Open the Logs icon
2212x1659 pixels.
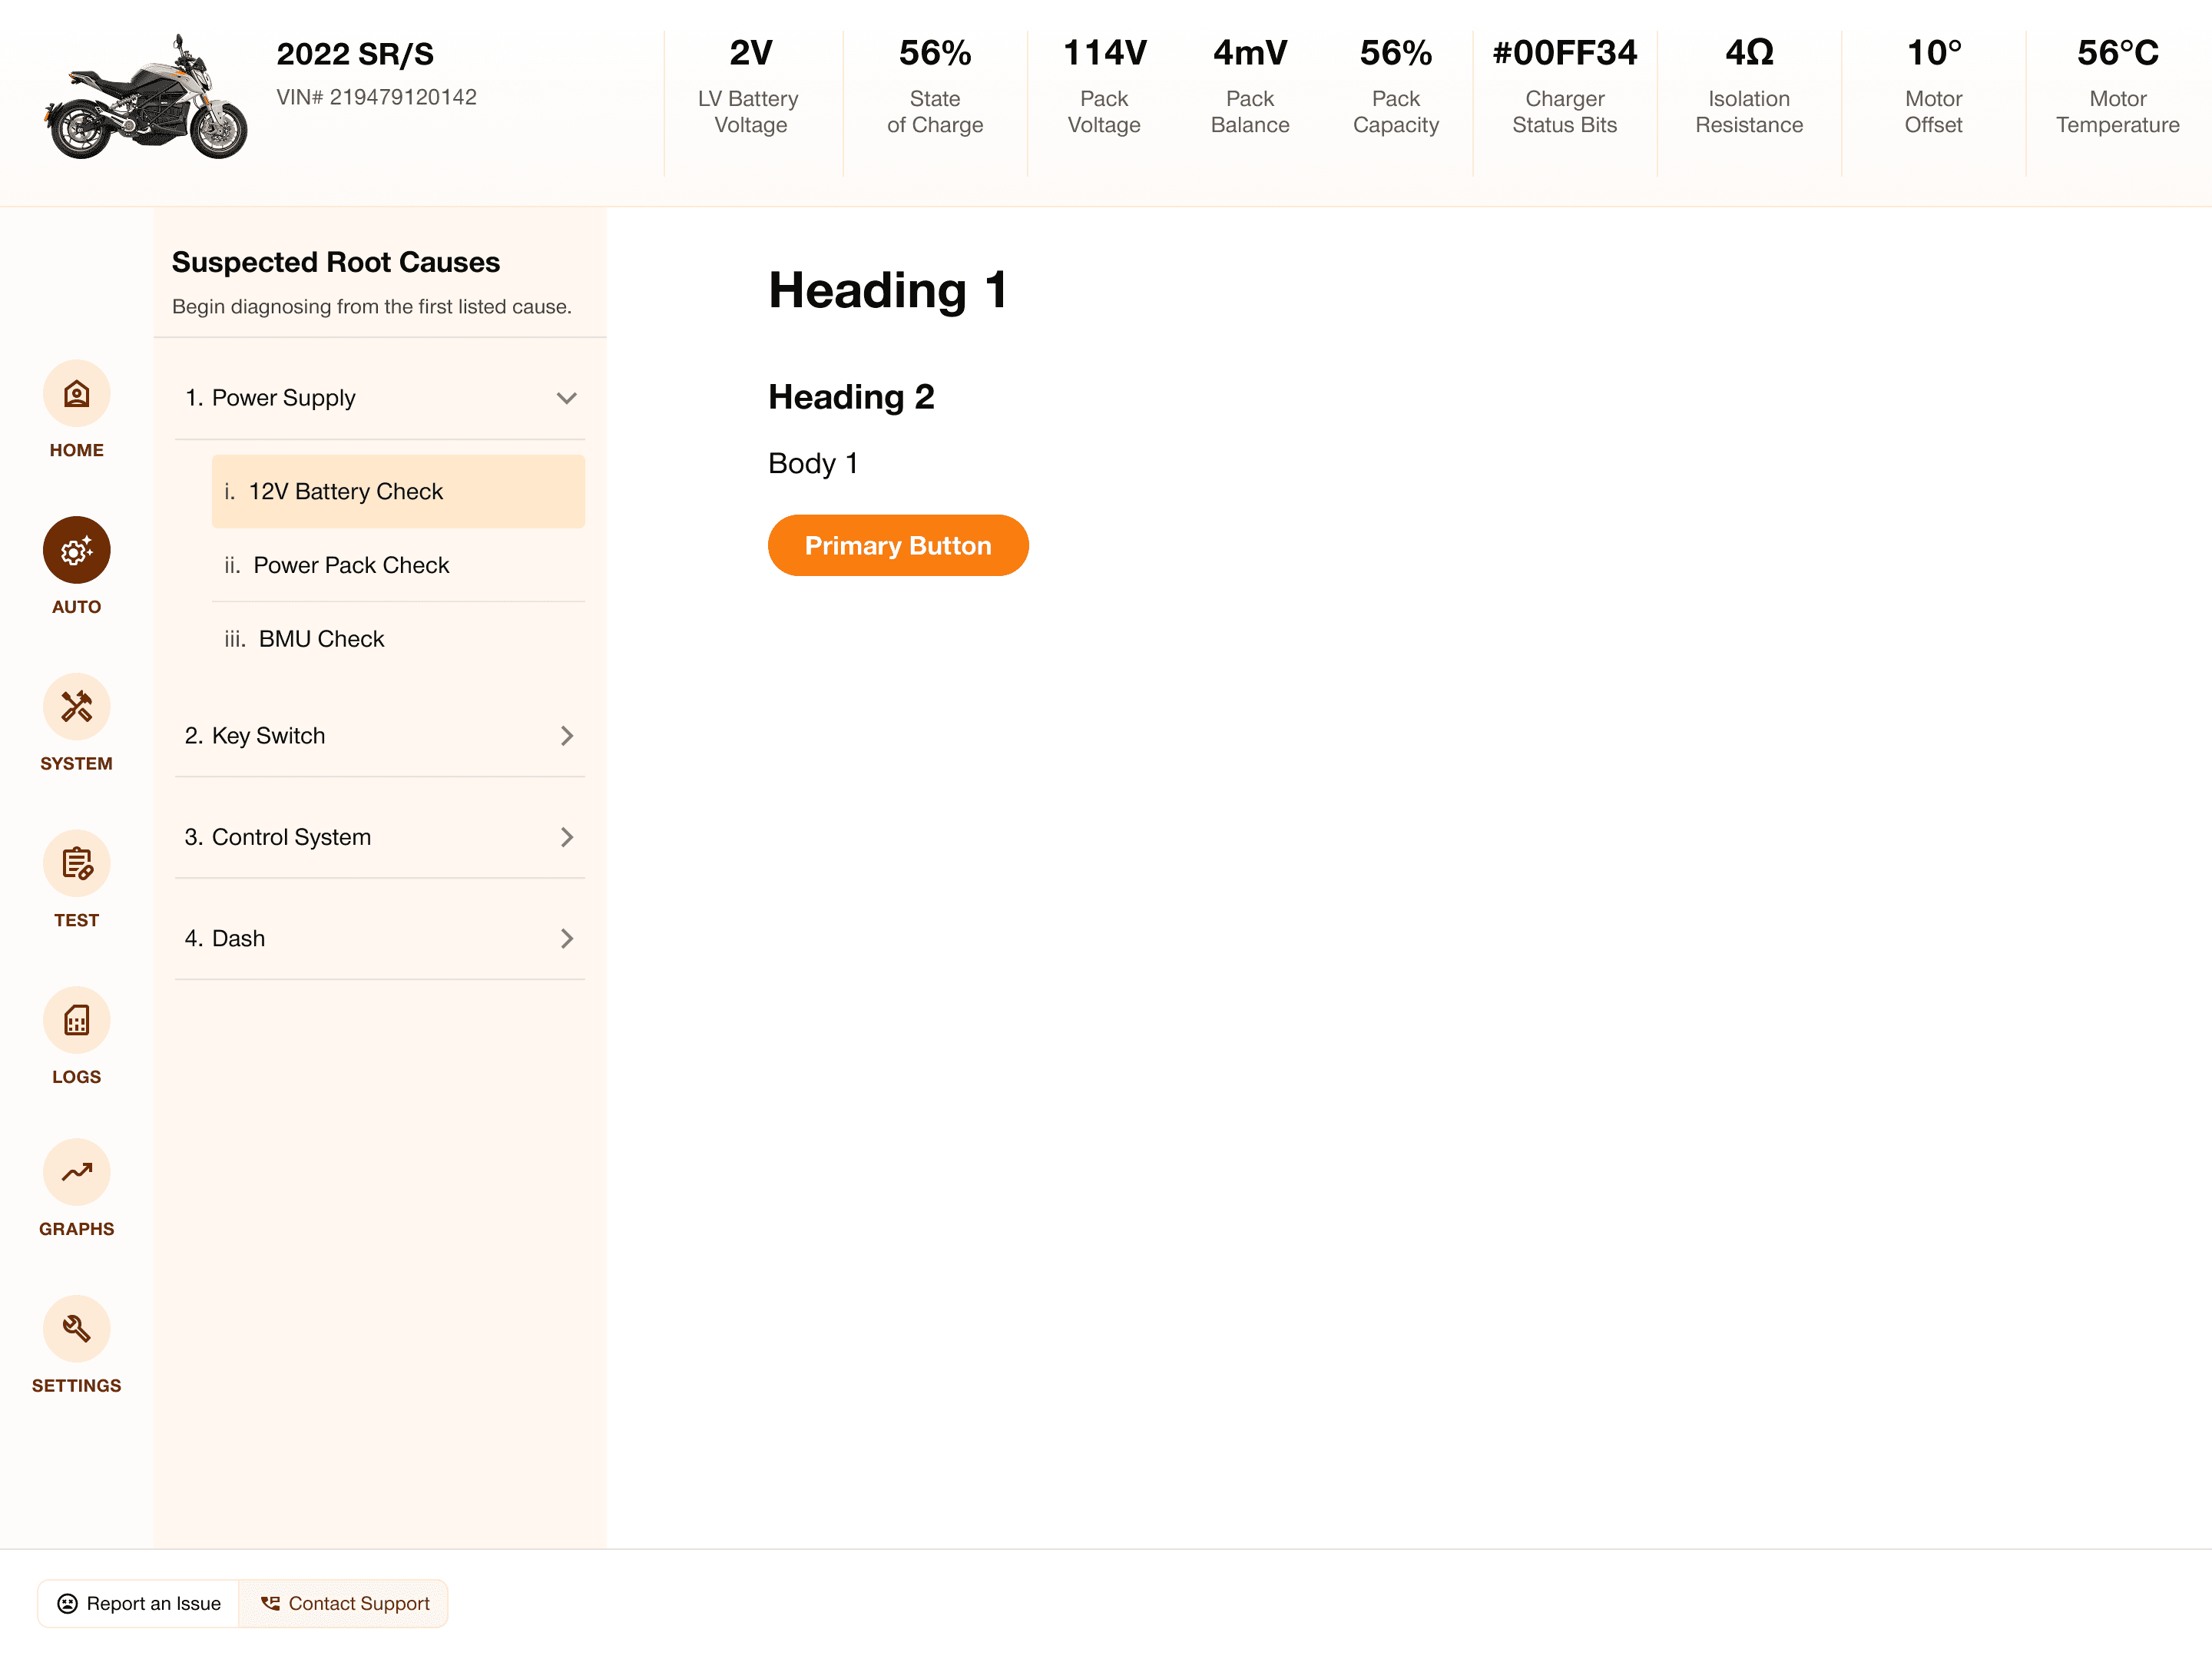76,1020
